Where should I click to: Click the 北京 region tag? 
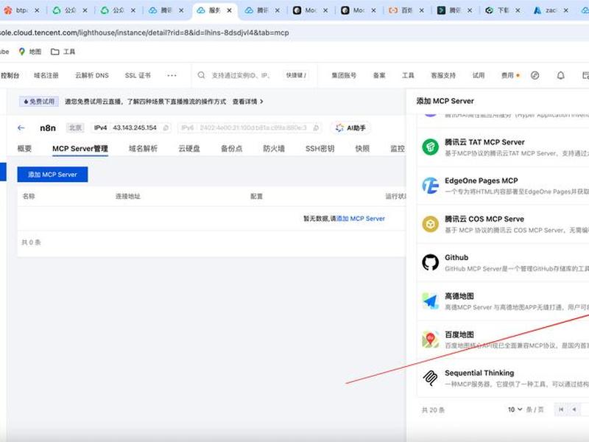[75, 127]
